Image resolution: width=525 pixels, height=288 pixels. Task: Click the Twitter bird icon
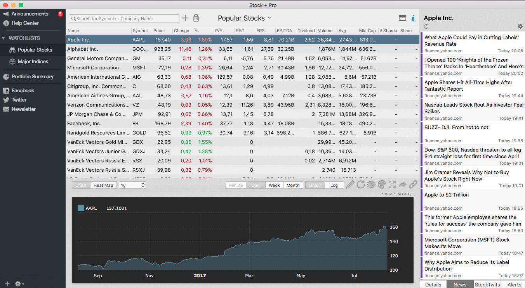6,100
